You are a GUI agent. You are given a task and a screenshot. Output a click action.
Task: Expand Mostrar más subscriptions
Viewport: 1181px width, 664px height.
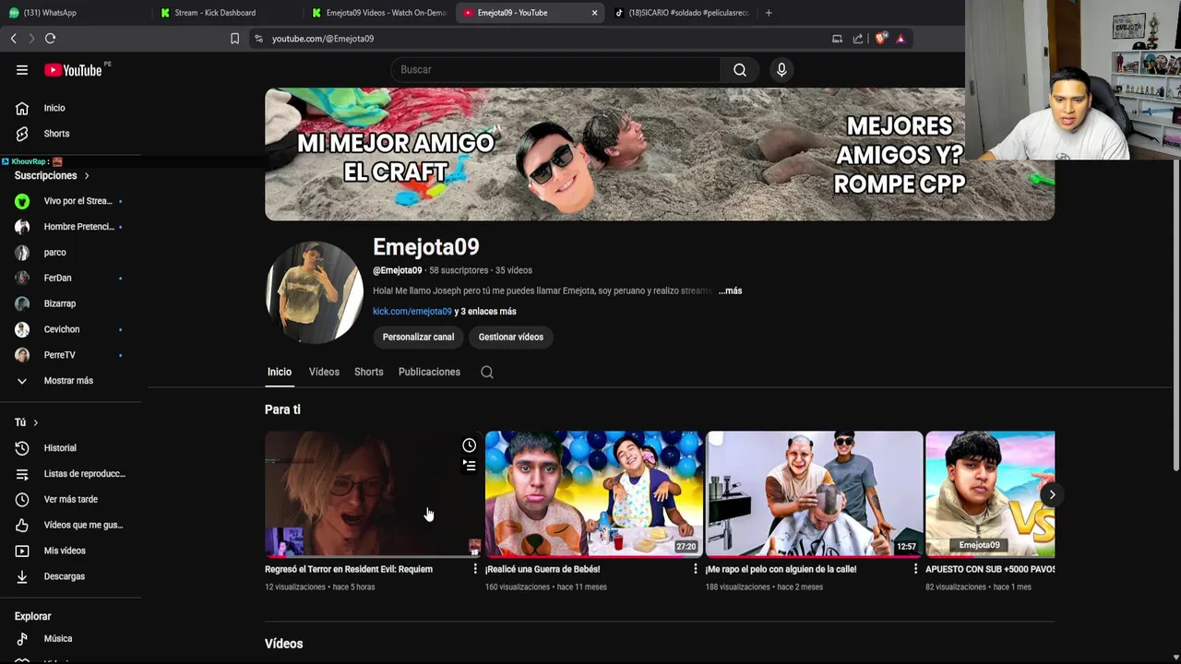(70, 381)
